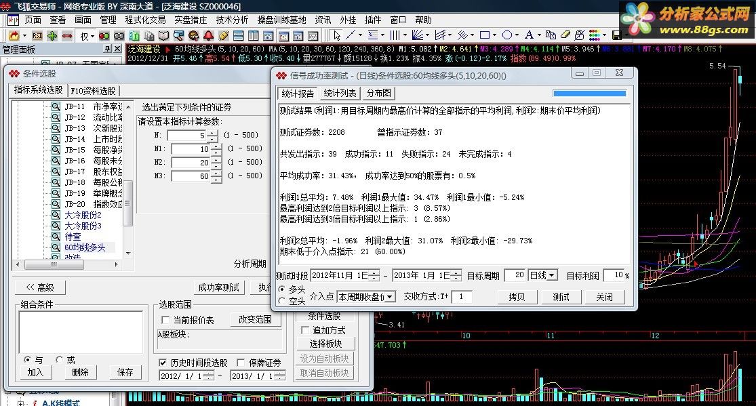Click the 成功率测试 button

[218, 287]
